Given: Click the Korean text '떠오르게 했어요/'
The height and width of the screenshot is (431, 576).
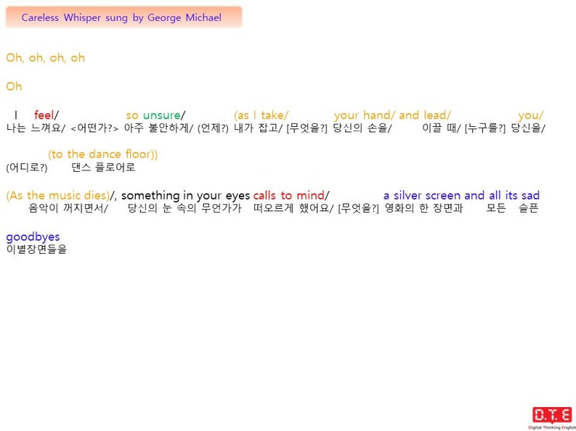Looking at the screenshot, I should (294, 208).
